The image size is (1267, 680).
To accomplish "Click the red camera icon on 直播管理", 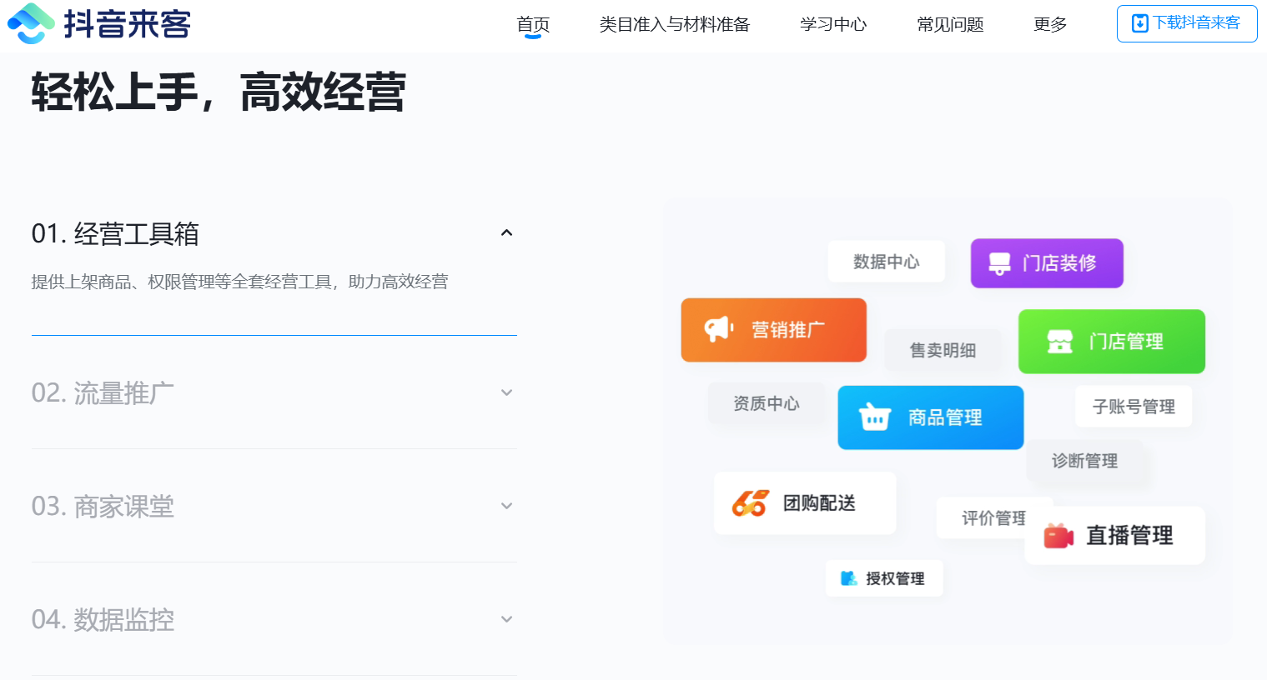I will coord(1058,536).
